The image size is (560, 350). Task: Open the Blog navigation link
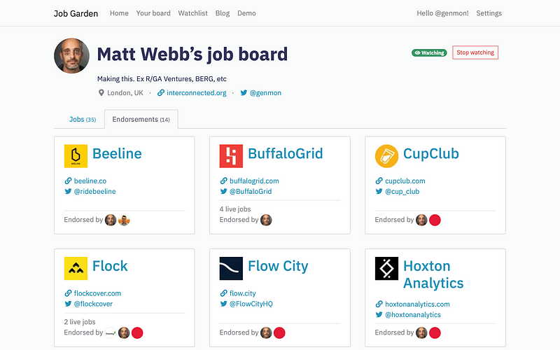pyautogui.click(x=223, y=13)
